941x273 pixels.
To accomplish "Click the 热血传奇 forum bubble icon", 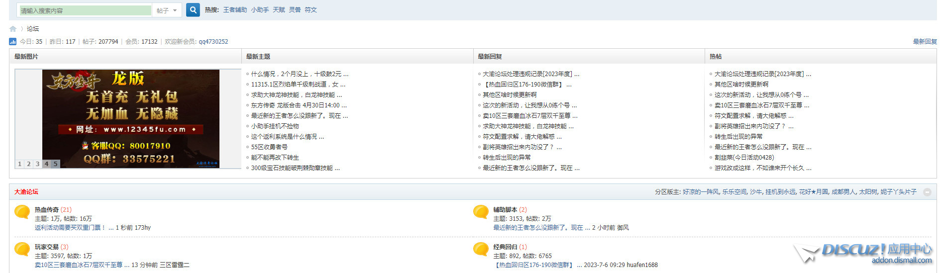I will click(x=22, y=212).
